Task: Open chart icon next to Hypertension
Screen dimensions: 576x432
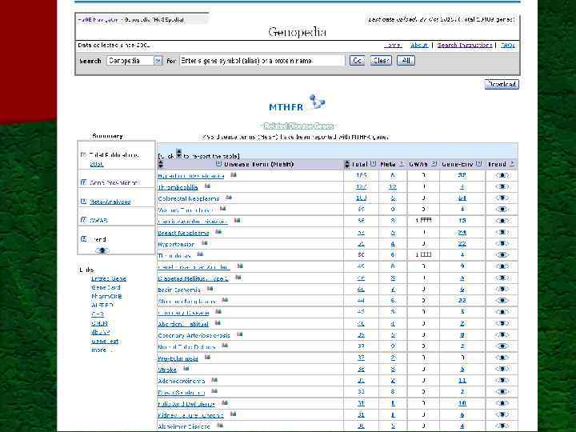Action: [205, 243]
